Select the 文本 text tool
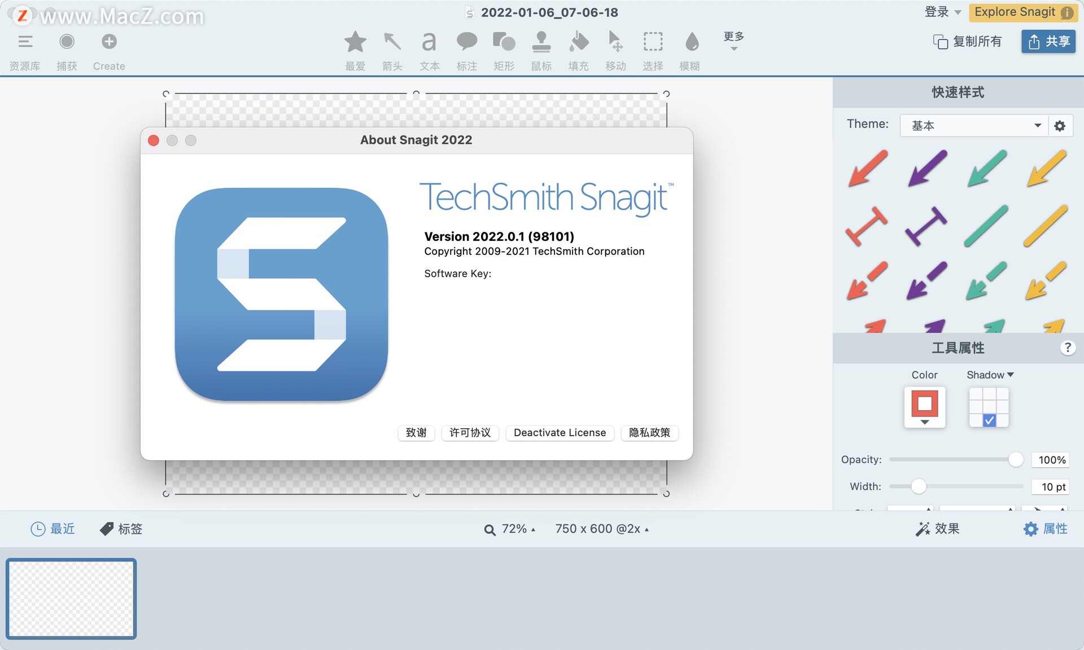The width and height of the screenshot is (1084, 650). tap(429, 42)
